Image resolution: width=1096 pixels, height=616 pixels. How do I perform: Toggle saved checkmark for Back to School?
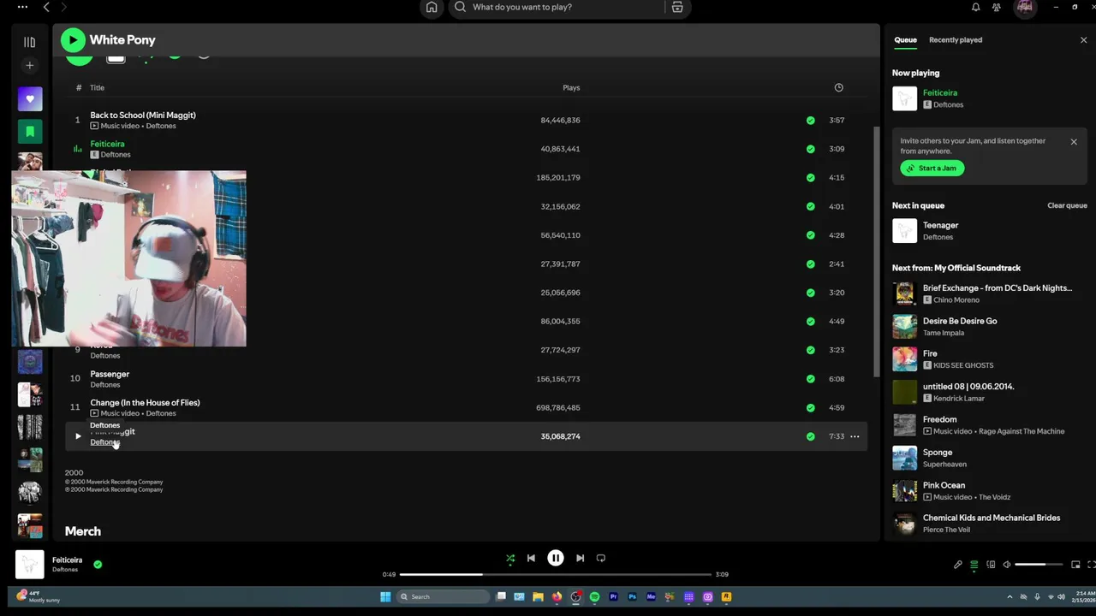810,121
